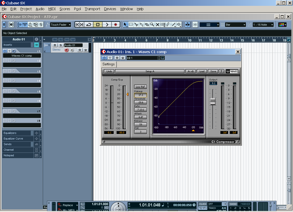Mute the Audio 01 track
Screen dimensions: 293x212
tap(55, 45)
